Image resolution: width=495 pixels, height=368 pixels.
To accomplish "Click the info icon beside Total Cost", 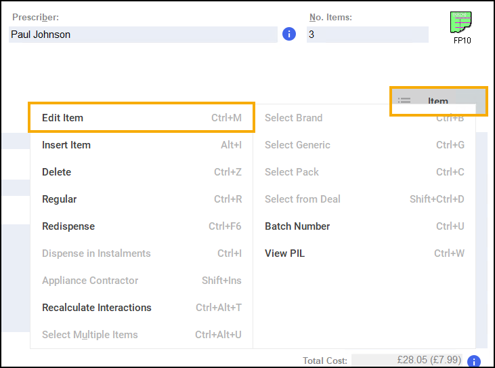I will click(475, 361).
